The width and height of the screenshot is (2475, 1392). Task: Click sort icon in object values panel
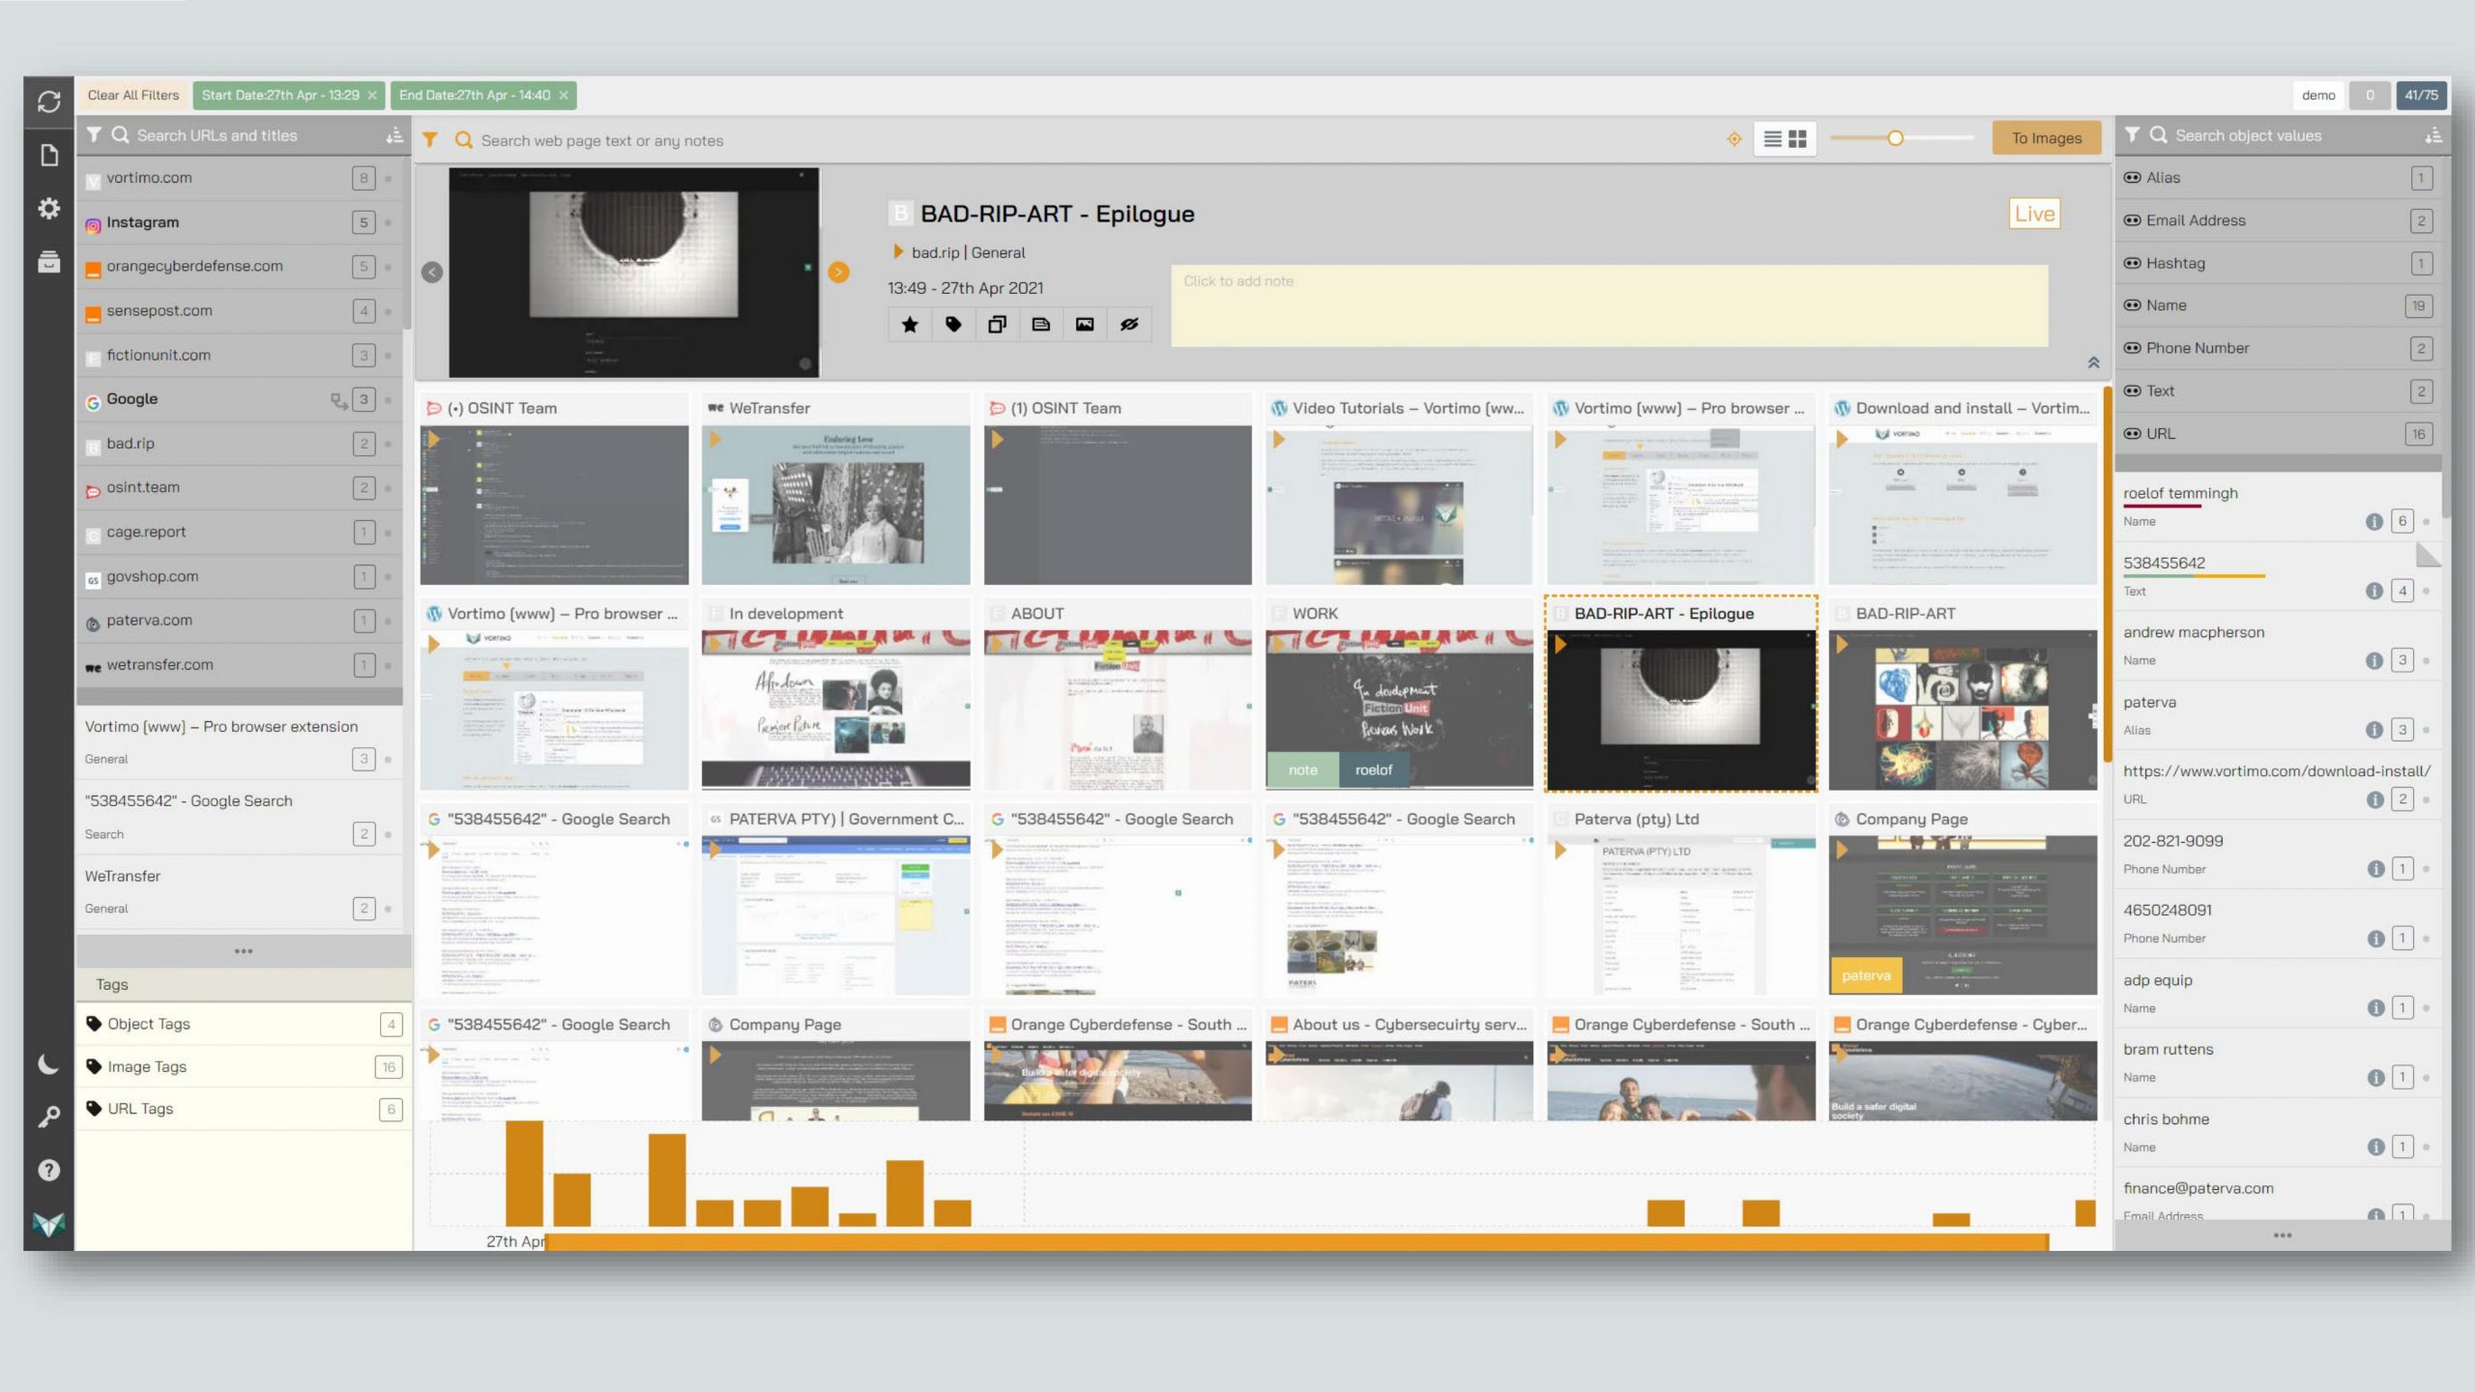(x=2433, y=136)
